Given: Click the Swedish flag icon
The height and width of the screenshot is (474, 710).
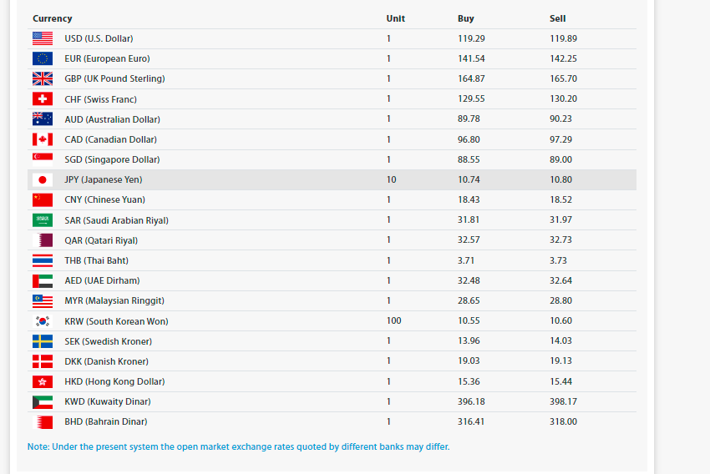Looking at the screenshot, I should click(x=43, y=341).
